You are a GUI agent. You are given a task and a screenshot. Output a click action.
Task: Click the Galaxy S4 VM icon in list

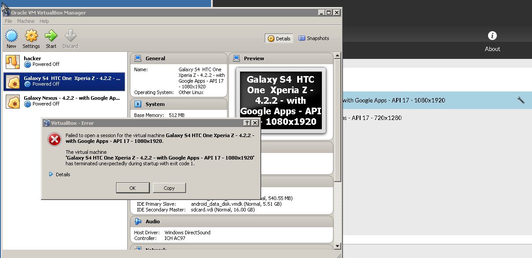click(13, 81)
